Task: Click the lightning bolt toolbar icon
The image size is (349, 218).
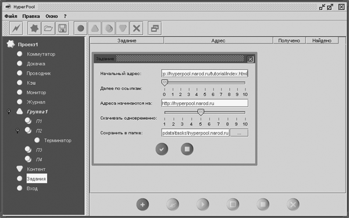Action: [x=16, y=28]
